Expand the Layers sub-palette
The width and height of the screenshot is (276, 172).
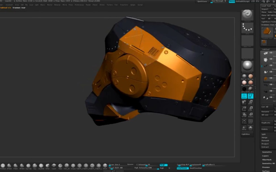(265, 156)
